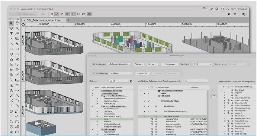Viewport: 257px width, 136px height.
Task: Click Datenquellen column header
Action: tap(163, 87)
